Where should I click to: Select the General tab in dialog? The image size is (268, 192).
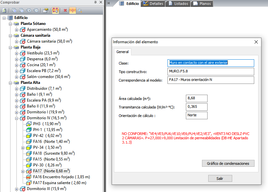click(123, 52)
